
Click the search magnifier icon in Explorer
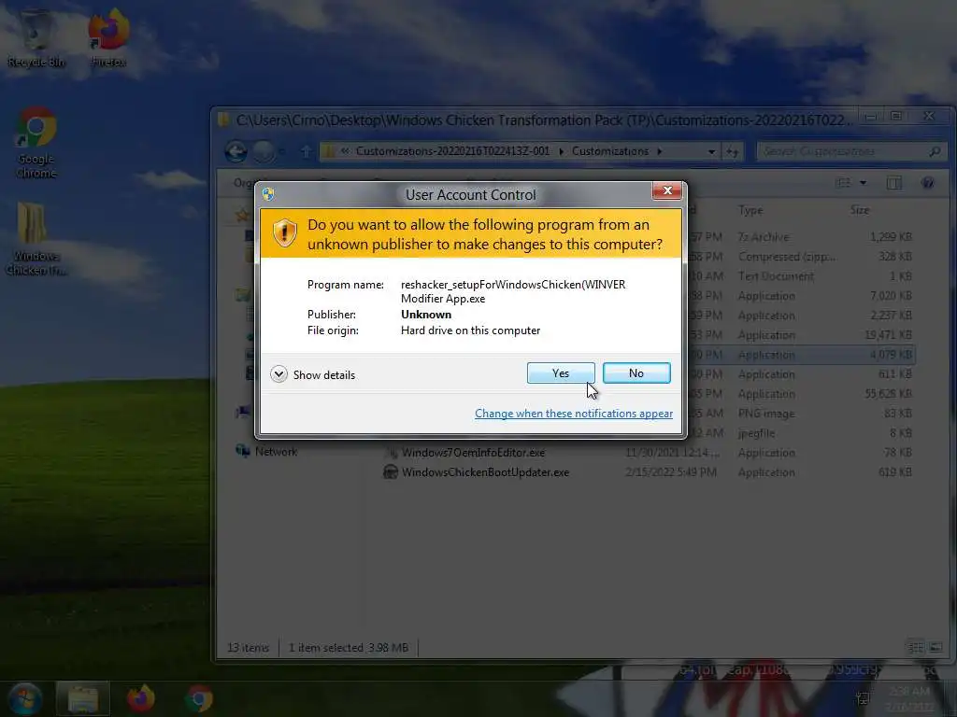(x=935, y=151)
